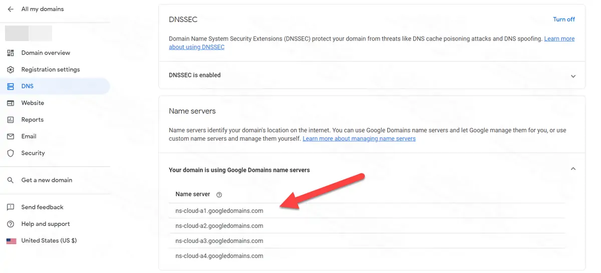Click the Email envelope icon
Image resolution: width=601 pixels, height=273 pixels.
[11, 136]
